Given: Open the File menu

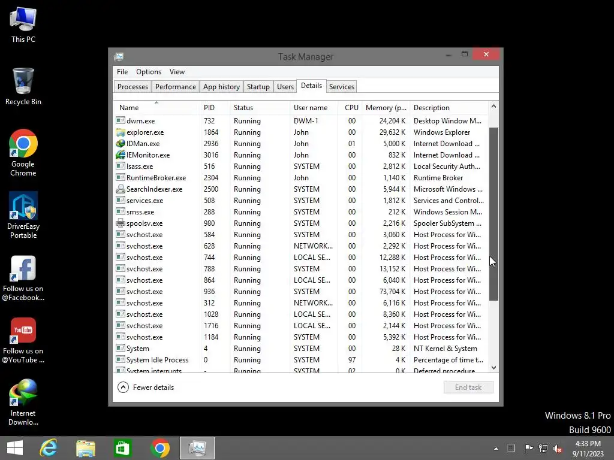Looking at the screenshot, I should pos(122,72).
